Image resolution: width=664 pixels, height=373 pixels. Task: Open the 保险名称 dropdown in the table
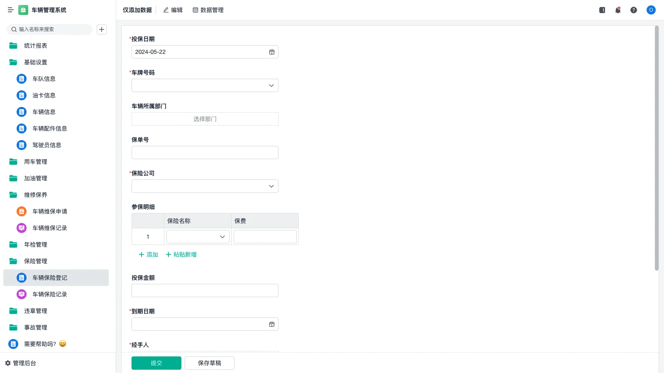222,236
